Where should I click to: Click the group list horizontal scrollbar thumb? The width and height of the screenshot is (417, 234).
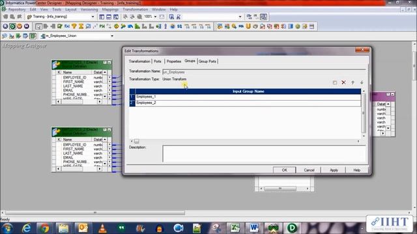point(136,142)
